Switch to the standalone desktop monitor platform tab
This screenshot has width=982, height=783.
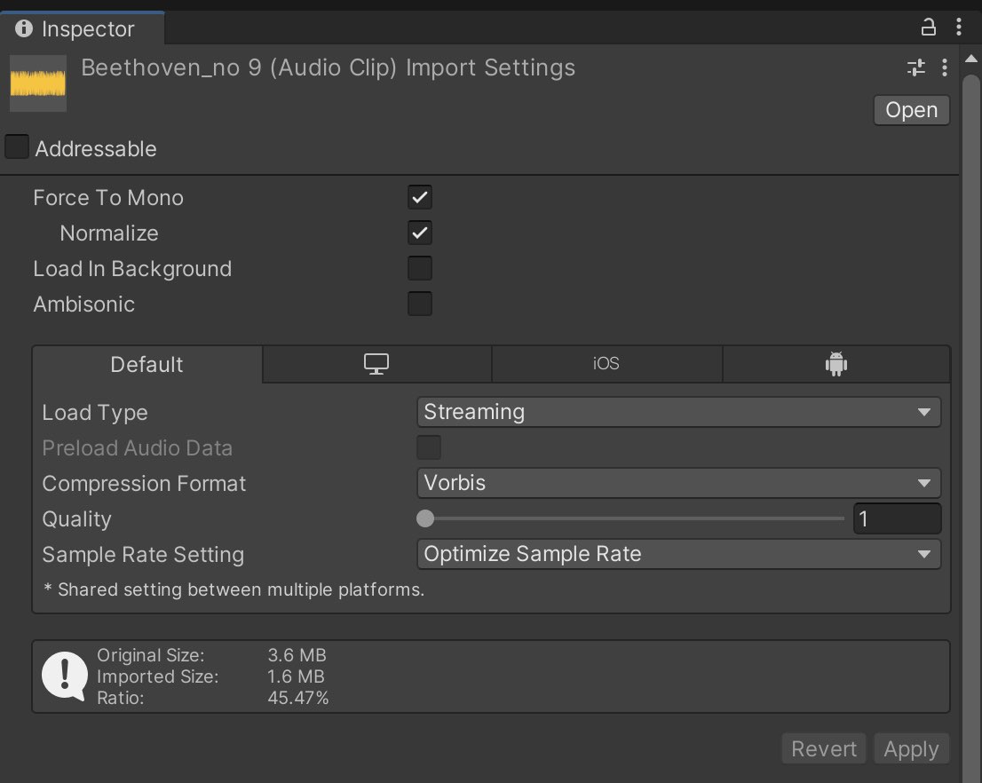(x=376, y=364)
